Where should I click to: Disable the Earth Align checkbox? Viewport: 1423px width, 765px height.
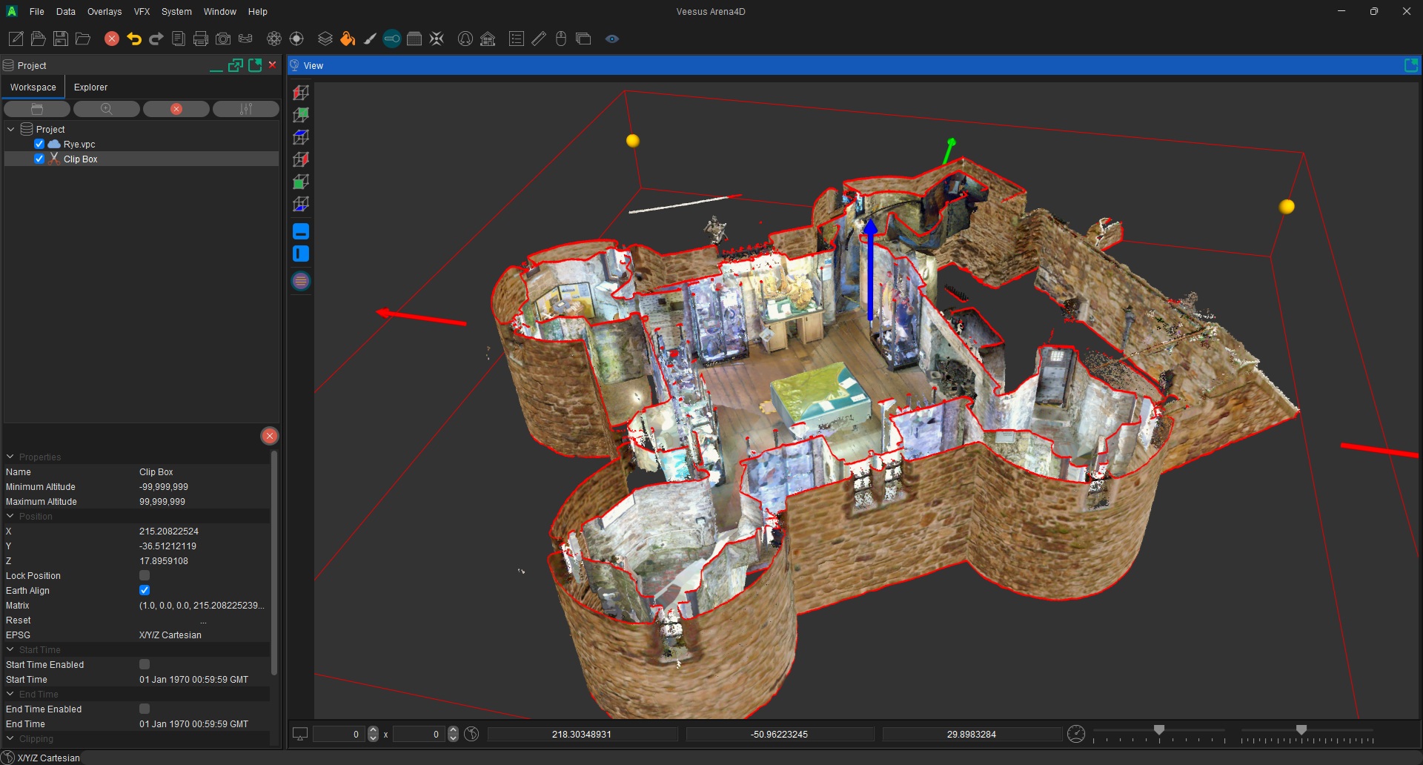tap(145, 590)
